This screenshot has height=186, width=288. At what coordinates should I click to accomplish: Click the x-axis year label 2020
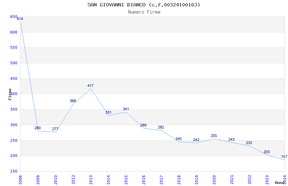[214, 180]
